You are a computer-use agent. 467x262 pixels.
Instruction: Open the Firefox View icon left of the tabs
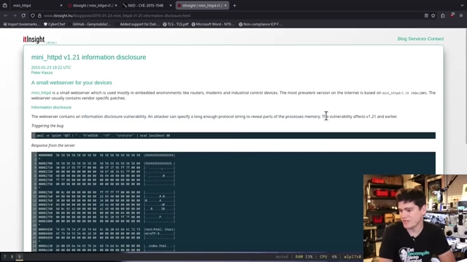[x=5, y=5]
